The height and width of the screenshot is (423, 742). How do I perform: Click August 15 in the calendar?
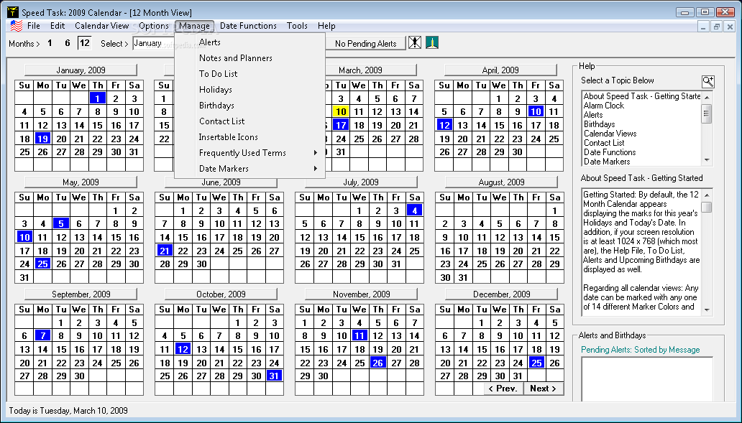click(x=554, y=237)
